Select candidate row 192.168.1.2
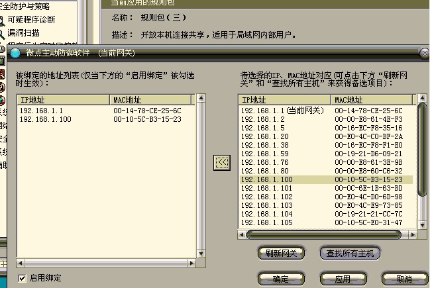Screen dimensions: 430x288 [x=326, y=119]
